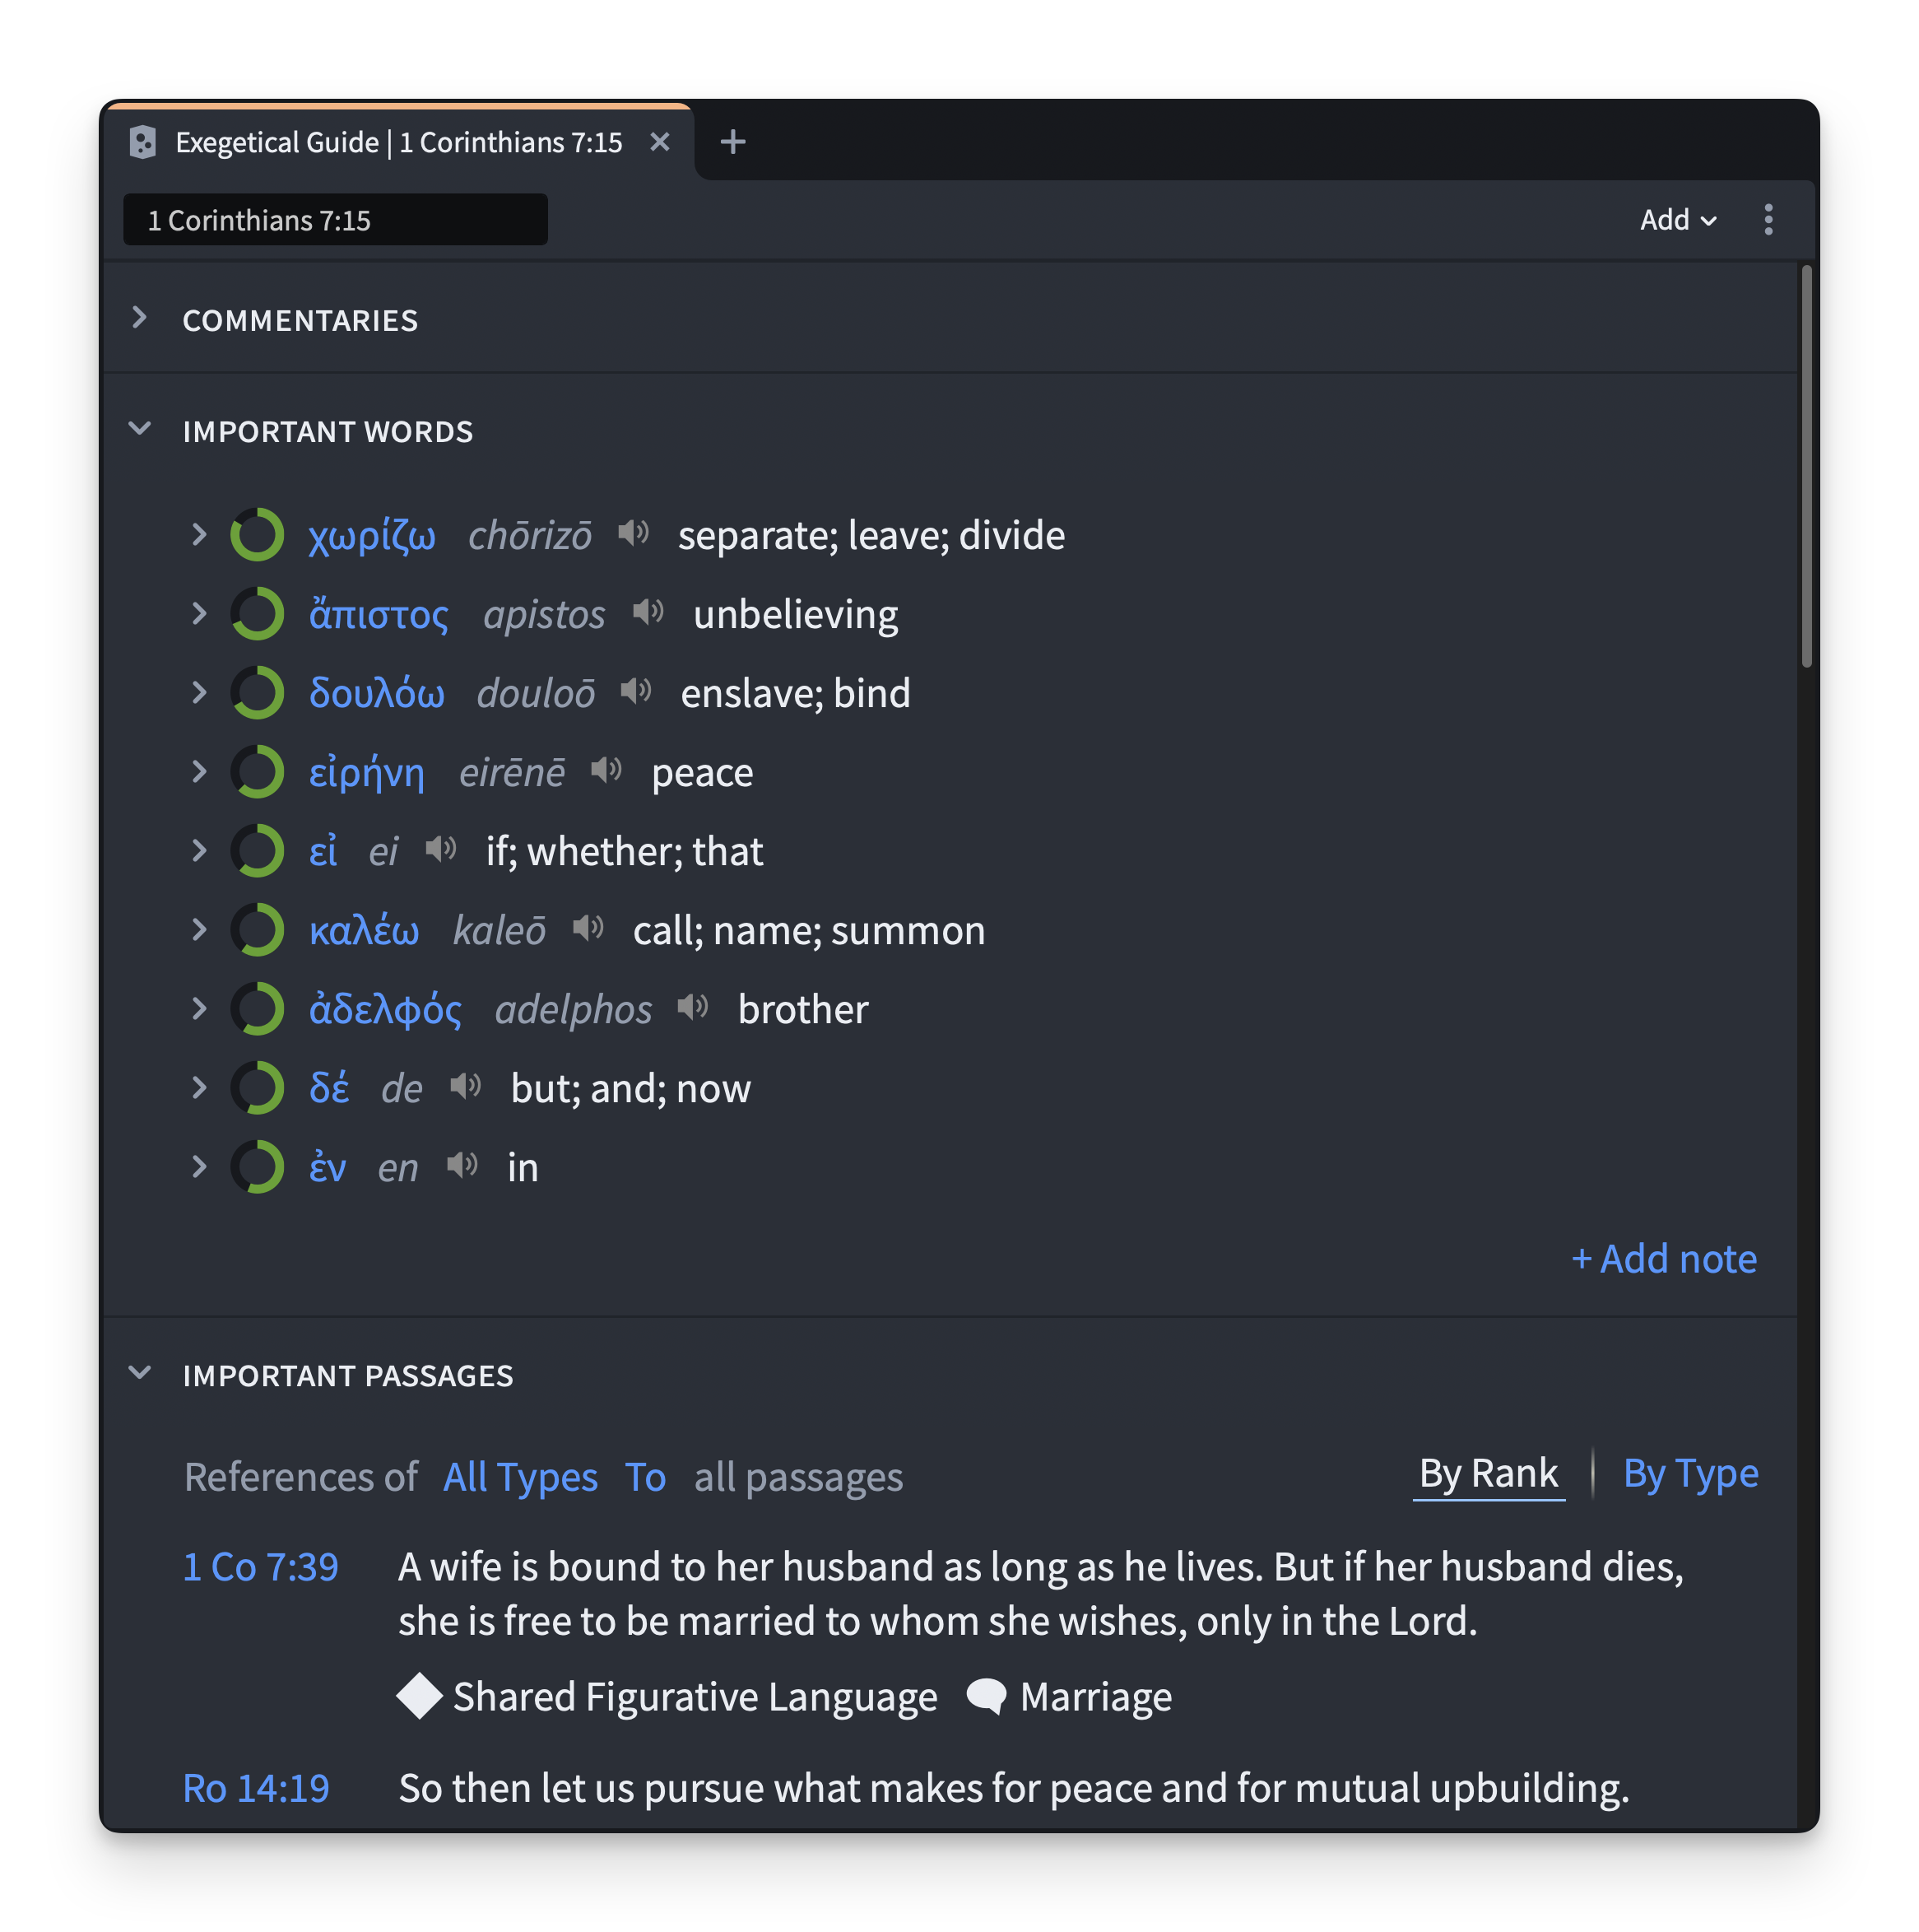The height and width of the screenshot is (1932, 1919).
Task: Open the three-dot panel menu
Action: click(x=1768, y=220)
